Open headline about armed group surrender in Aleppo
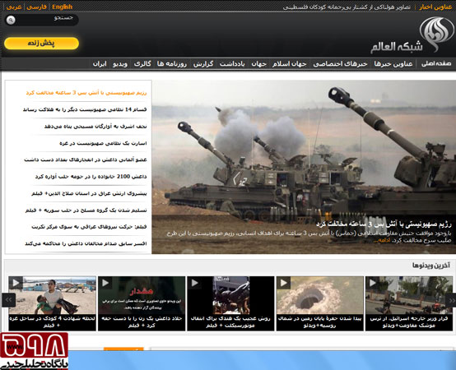Viewport: 456px width, 370px height. tap(86, 210)
